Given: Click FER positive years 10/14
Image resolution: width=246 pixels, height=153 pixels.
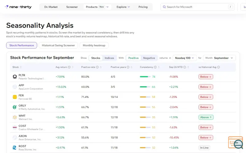Looking at the screenshot, I should point(114,97).
